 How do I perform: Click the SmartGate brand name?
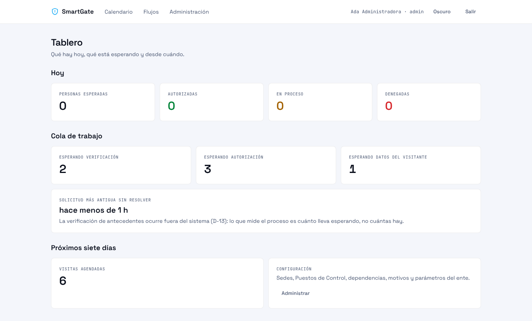pyautogui.click(x=78, y=12)
